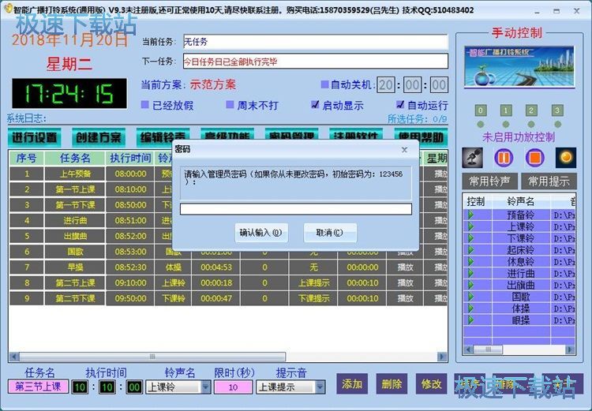Click the purple pause playback button

click(x=504, y=158)
